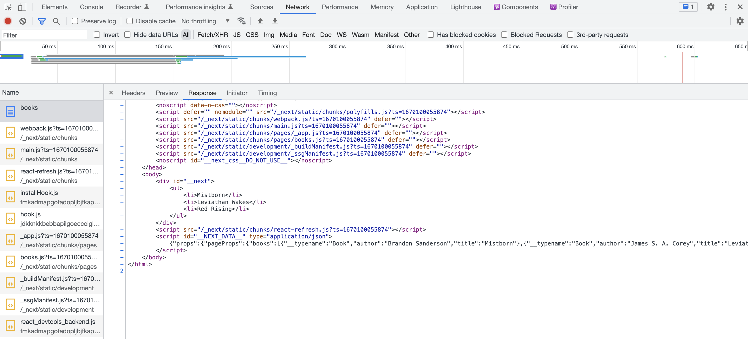
Task: Tick Hide data URLs checkbox
Action: [x=127, y=35]
